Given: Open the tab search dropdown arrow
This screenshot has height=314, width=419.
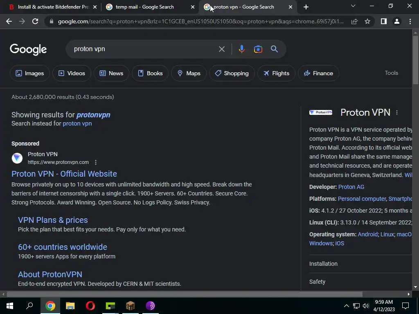Looking at the screenshot, I should click(353, 6).
